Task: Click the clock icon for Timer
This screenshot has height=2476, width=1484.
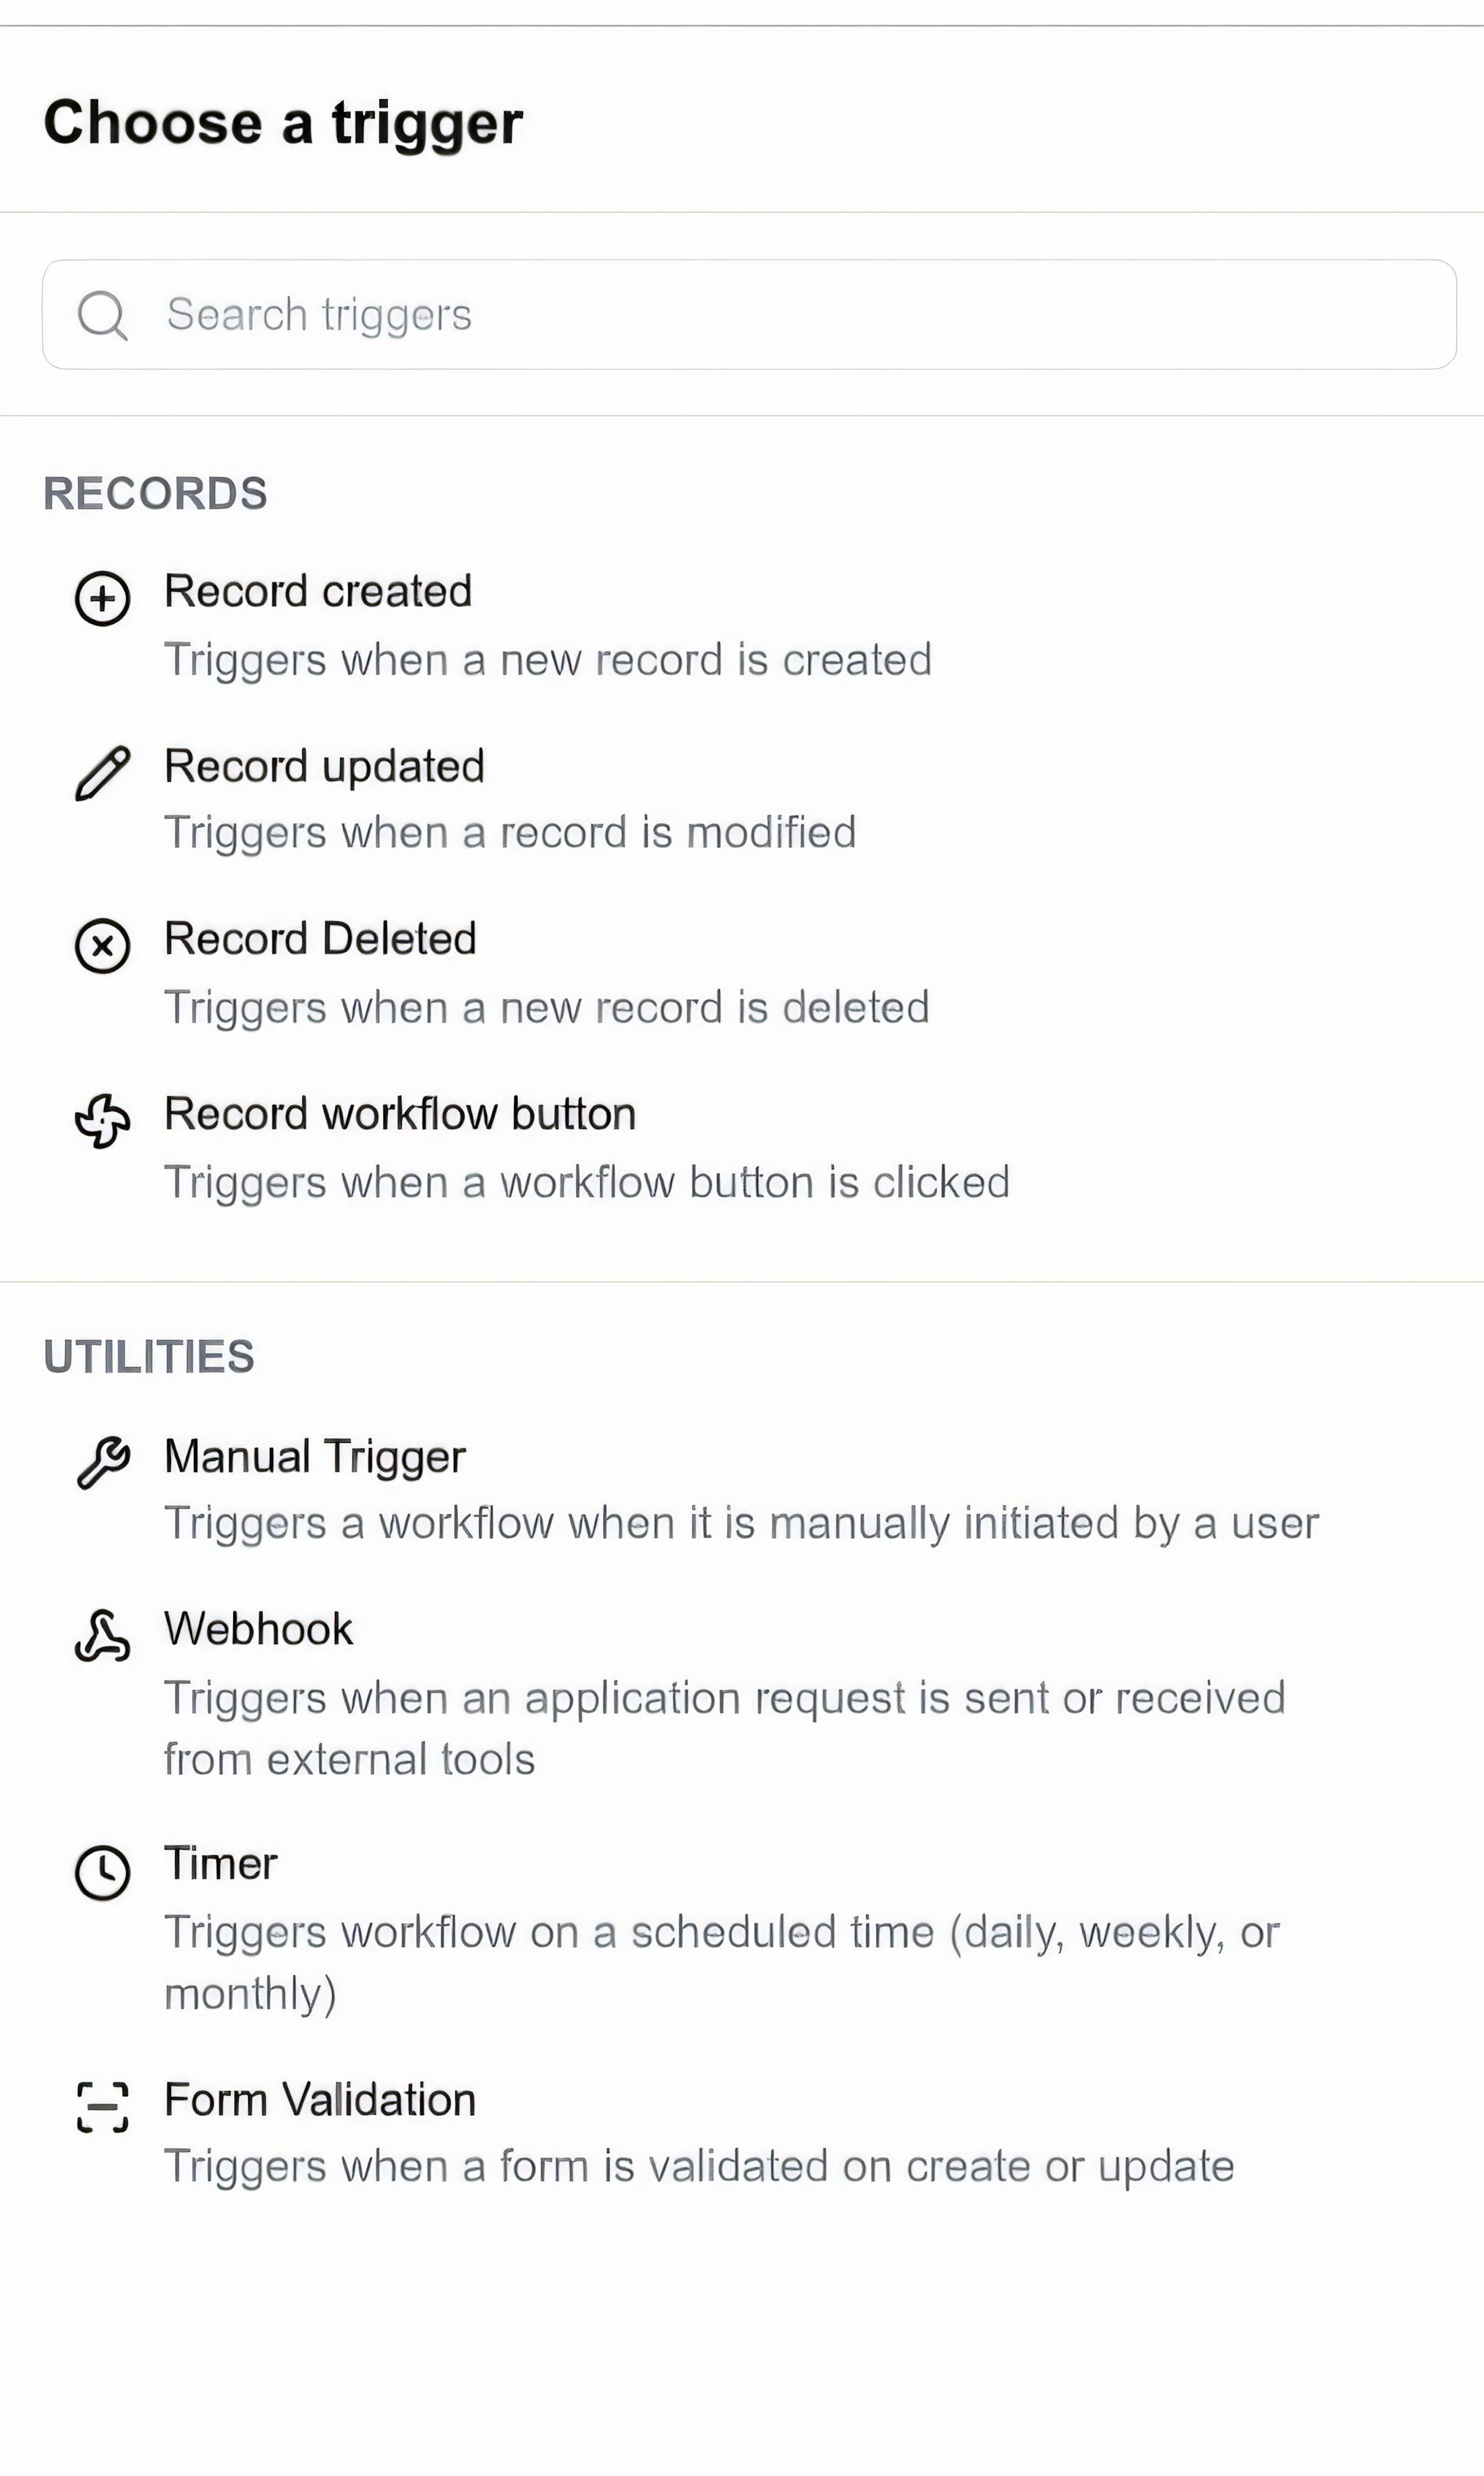Action: 103,1874
